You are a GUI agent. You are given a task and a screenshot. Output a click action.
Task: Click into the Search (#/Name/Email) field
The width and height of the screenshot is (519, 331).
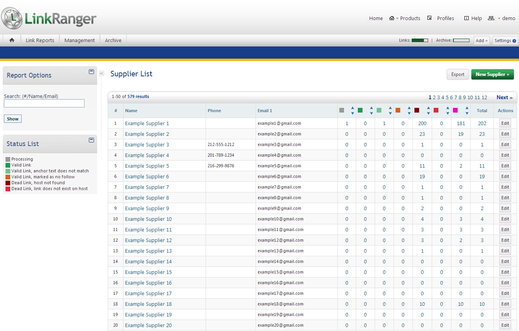44,104
